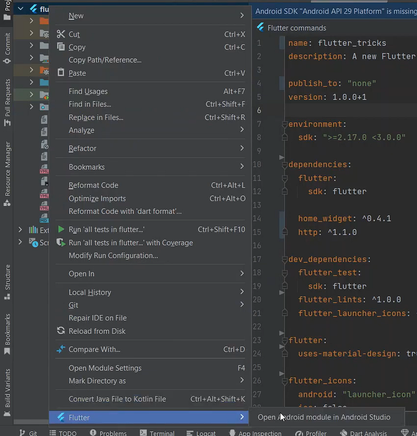Click the Copy icon in context menu
The height and width of the screenshot is (436, 417).
click(60, 47)
